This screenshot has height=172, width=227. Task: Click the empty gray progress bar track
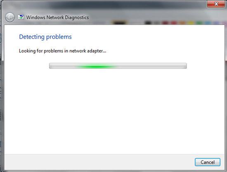click(151, 66)
